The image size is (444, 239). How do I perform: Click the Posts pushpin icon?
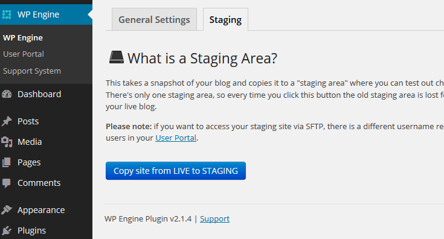point(7,121)
